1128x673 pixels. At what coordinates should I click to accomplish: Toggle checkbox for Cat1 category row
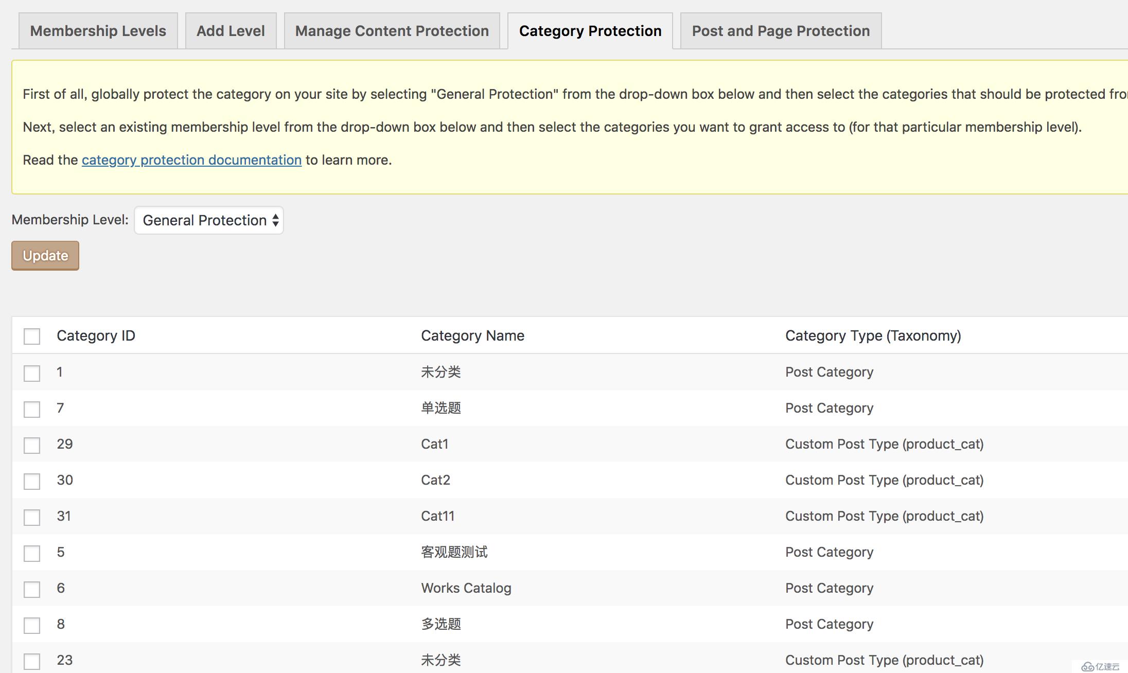point(30,444)
